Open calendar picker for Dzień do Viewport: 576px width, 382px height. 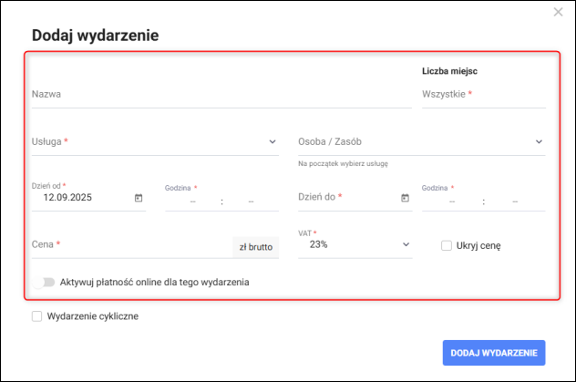405,198
